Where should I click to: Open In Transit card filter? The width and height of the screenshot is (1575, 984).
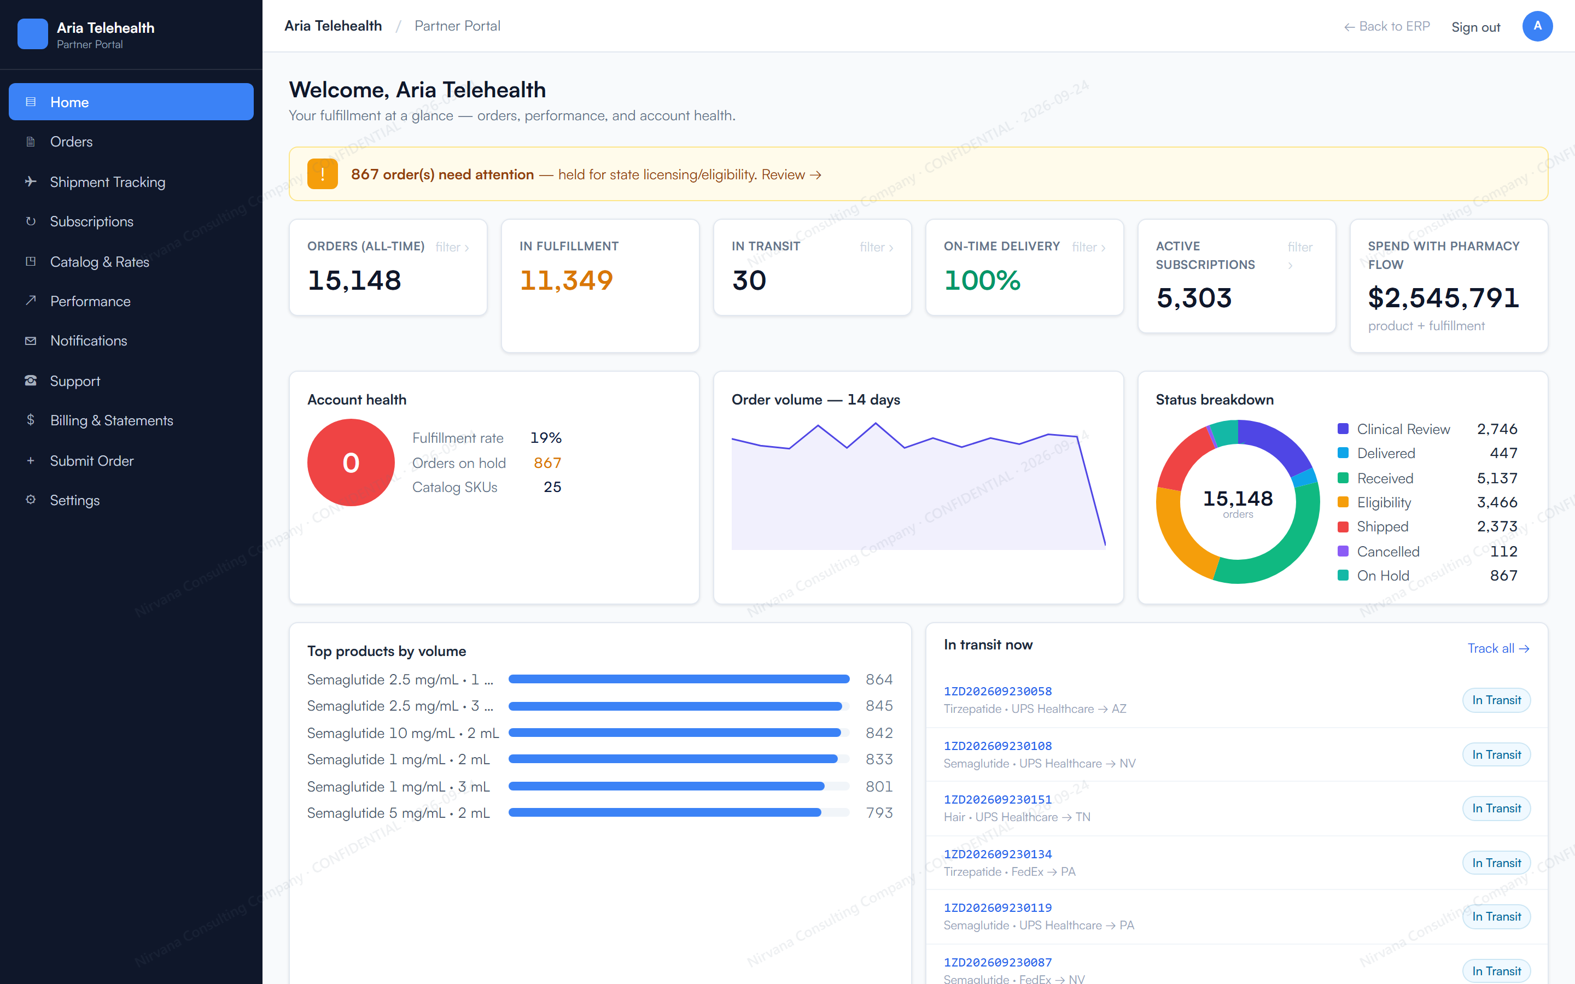tap(877, 247)
